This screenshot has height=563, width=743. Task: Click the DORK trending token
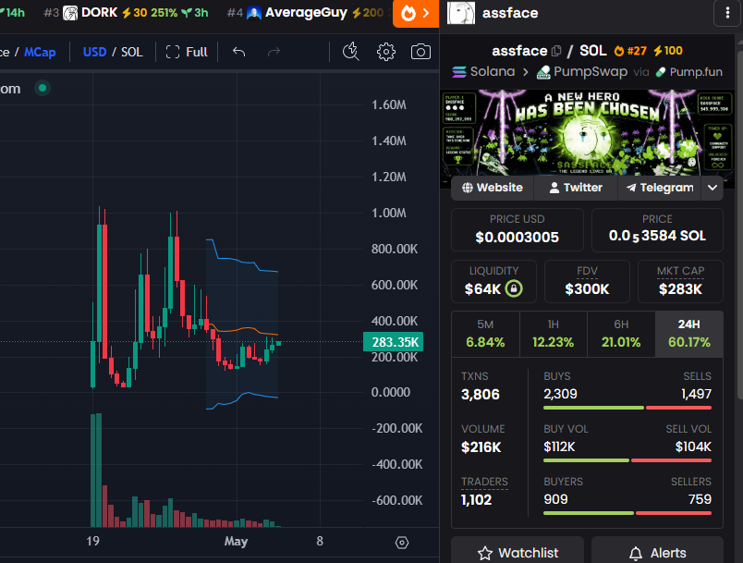pos(126,13)
